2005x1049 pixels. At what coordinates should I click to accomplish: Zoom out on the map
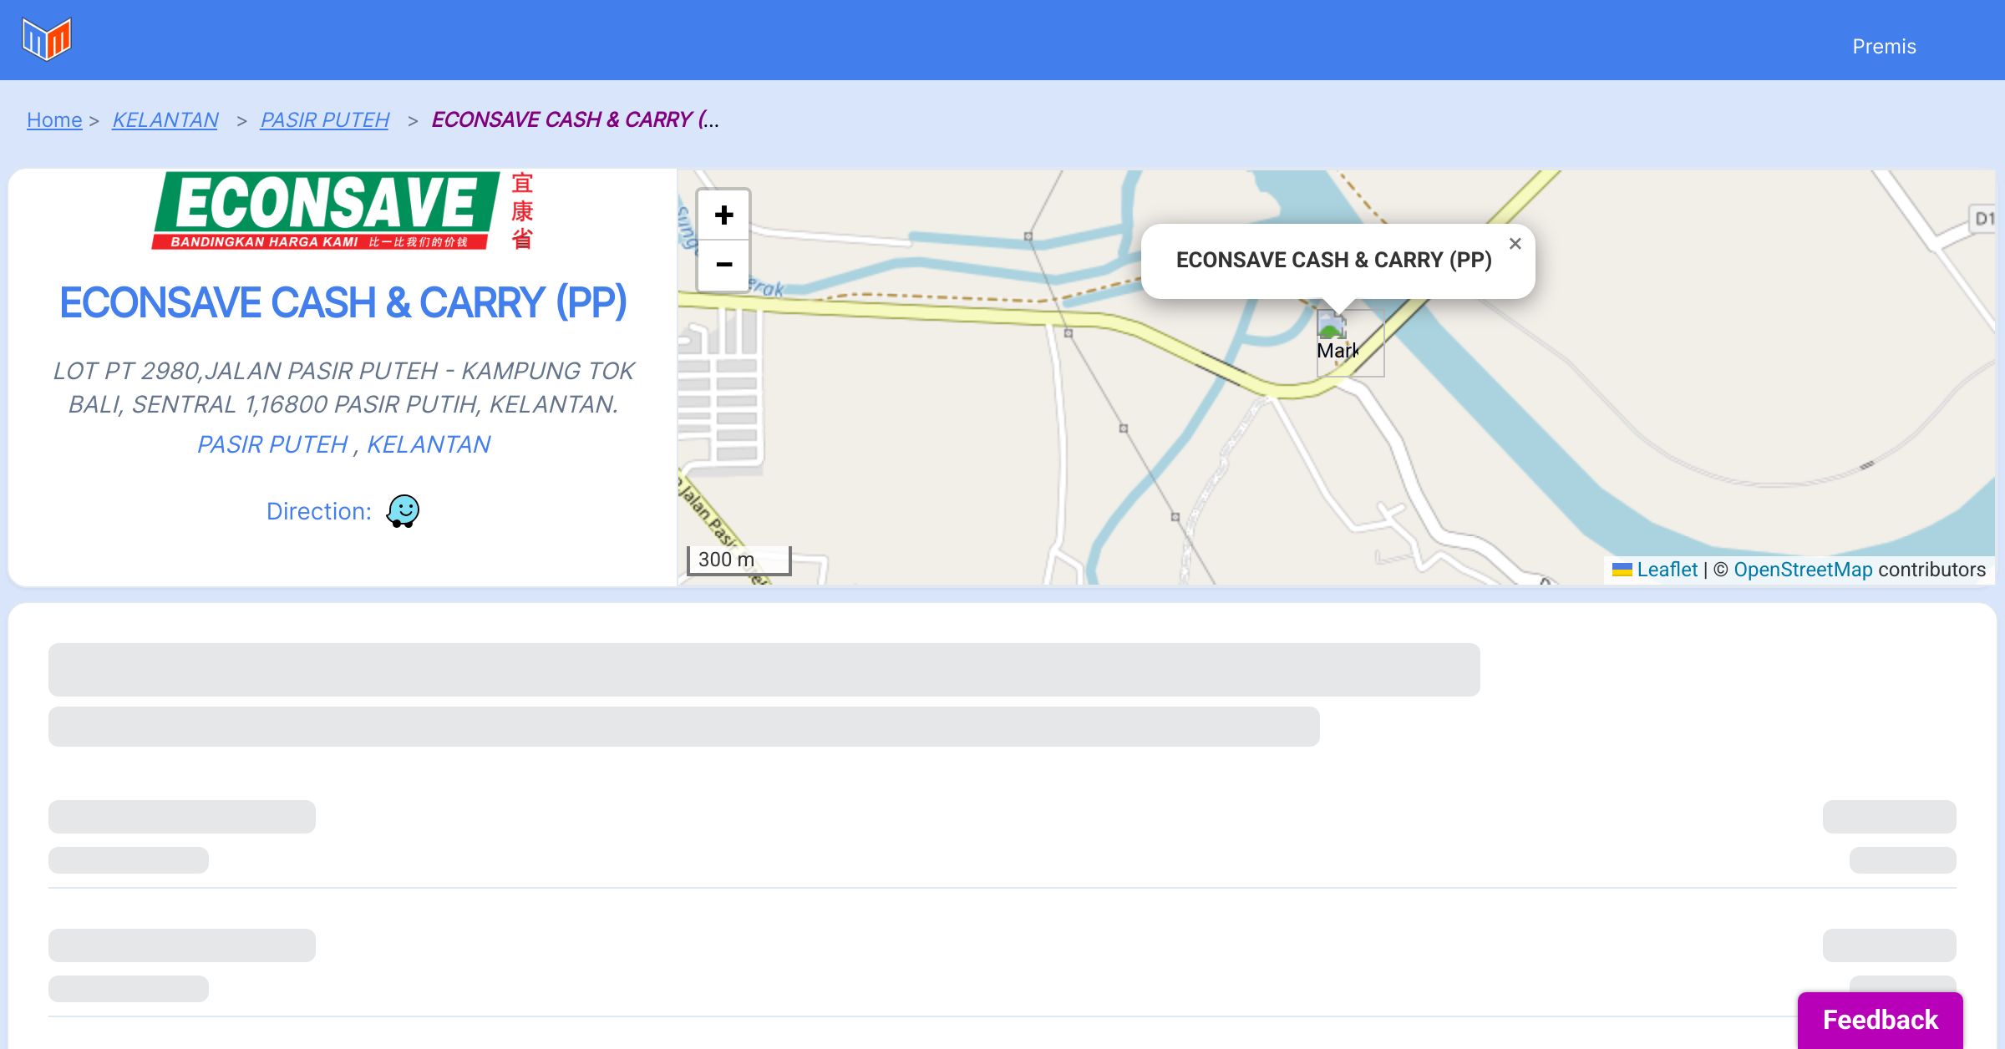(723, 265)
